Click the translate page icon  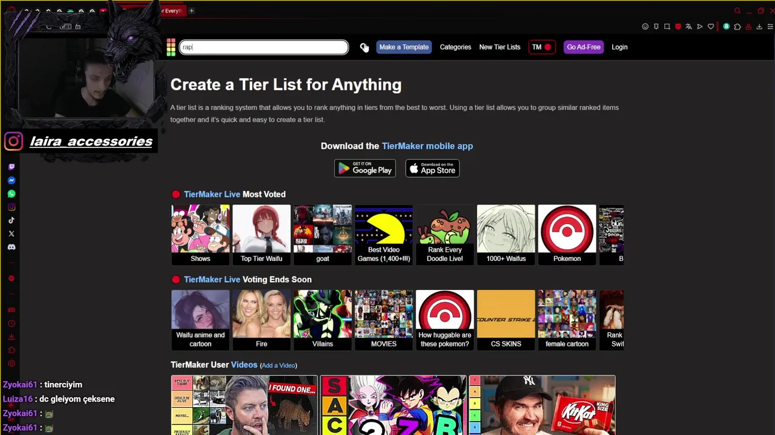pos(688,27)
